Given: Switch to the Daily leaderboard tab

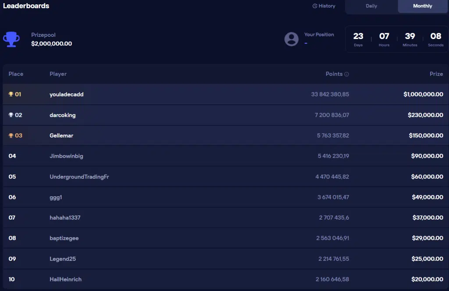Looking at the screenshot, I should tap(371, 6).
